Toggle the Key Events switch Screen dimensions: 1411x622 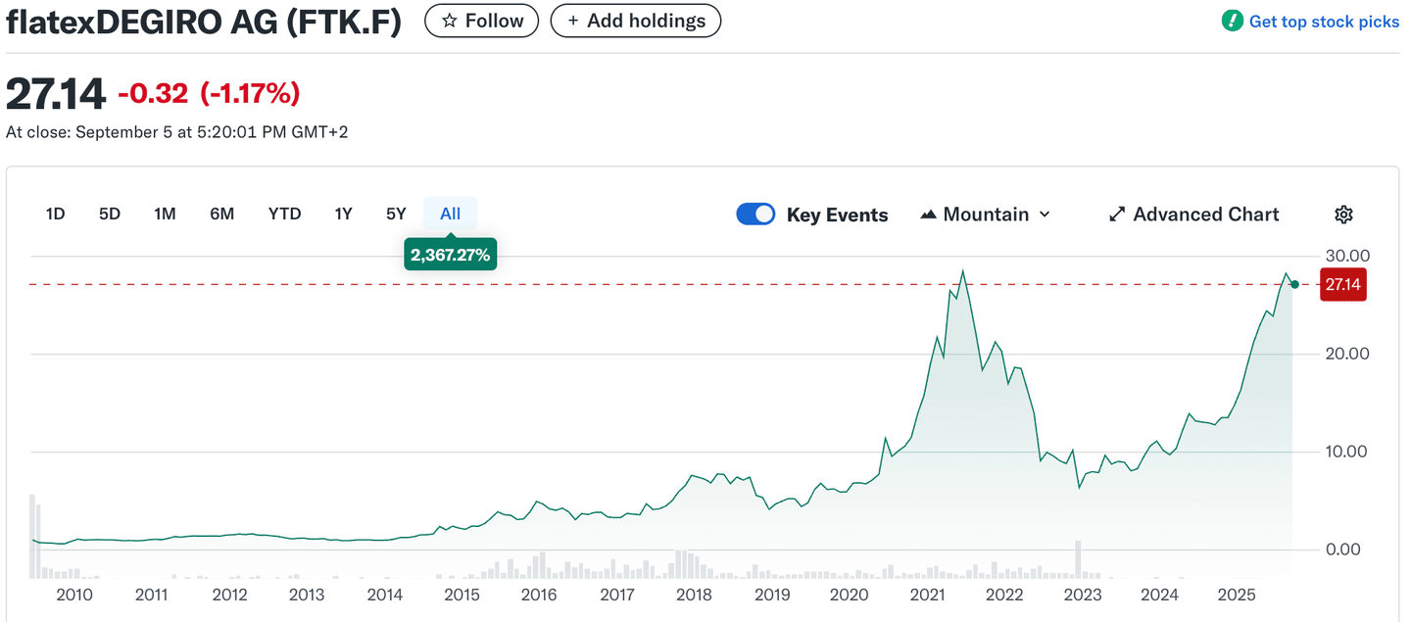coord(755,215)
